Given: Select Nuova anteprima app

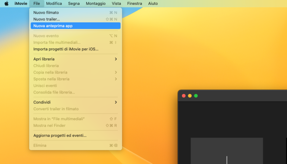Looking at the screenshot, I should 76,26.
